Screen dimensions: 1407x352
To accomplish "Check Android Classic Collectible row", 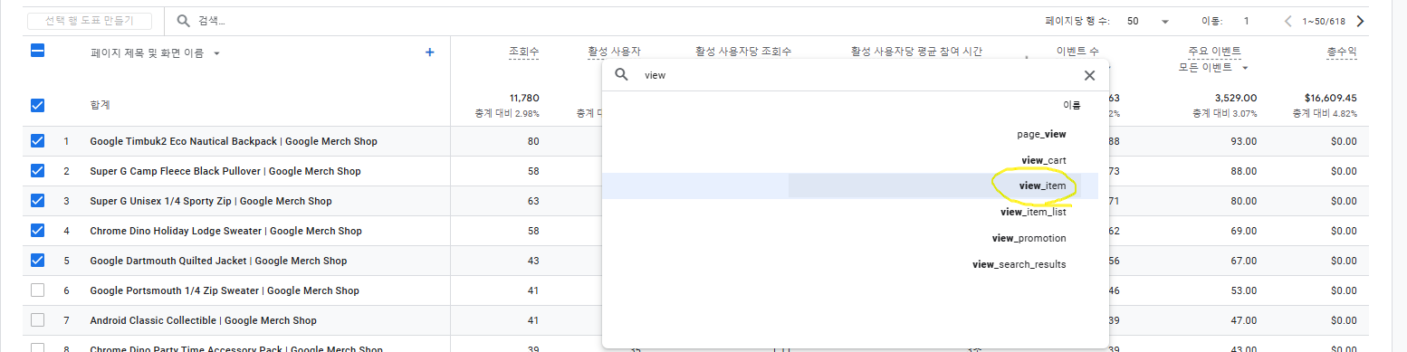I will (x=37, y=320).
